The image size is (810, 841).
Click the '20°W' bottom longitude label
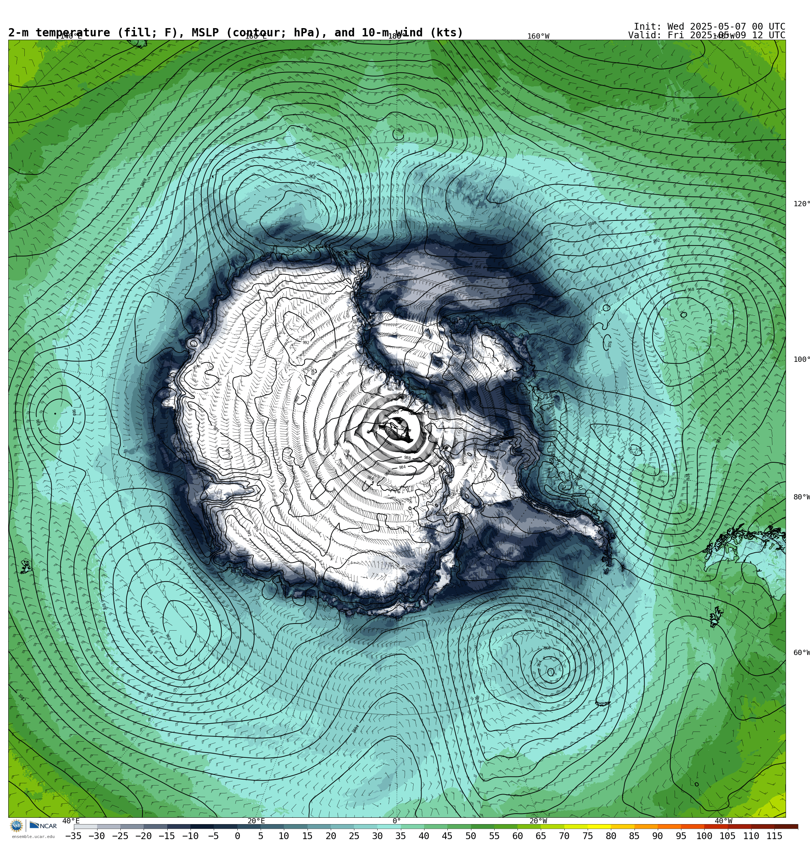point(538,821)
